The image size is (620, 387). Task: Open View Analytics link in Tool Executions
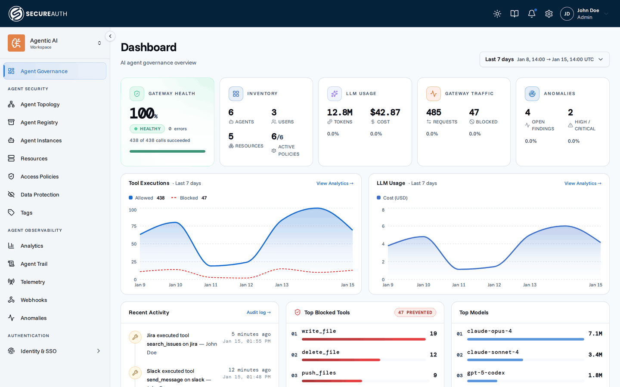(x=335, y=183)
